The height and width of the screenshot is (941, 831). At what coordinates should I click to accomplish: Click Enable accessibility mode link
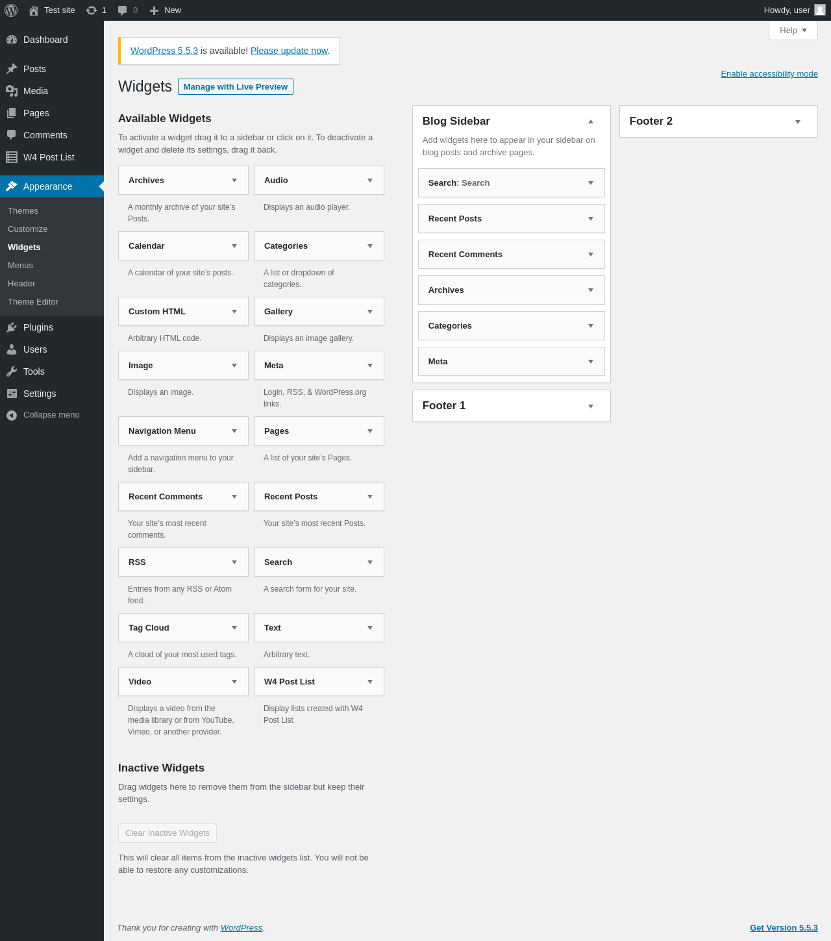coord(769,74)
